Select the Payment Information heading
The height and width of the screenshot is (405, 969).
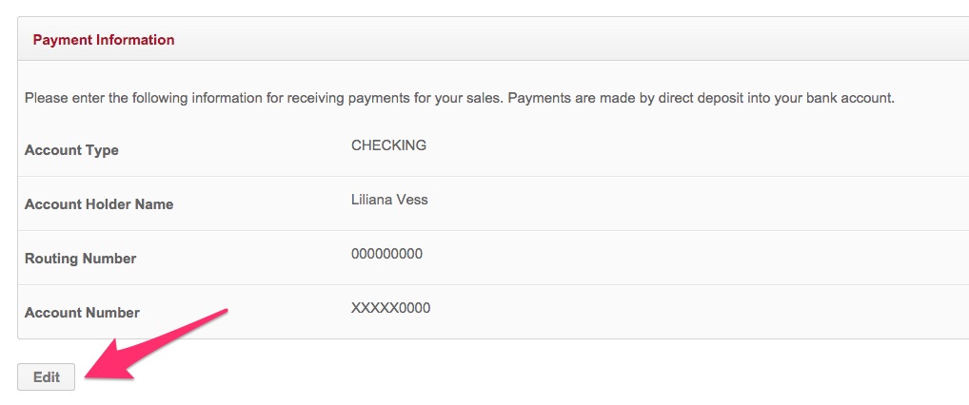(x=104, y=40)
